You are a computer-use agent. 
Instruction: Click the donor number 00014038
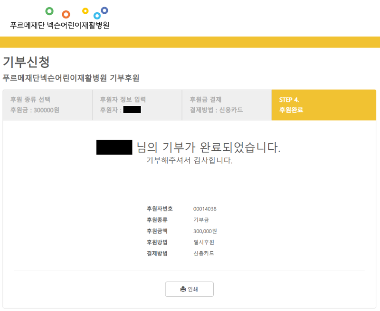click(205, 209)
